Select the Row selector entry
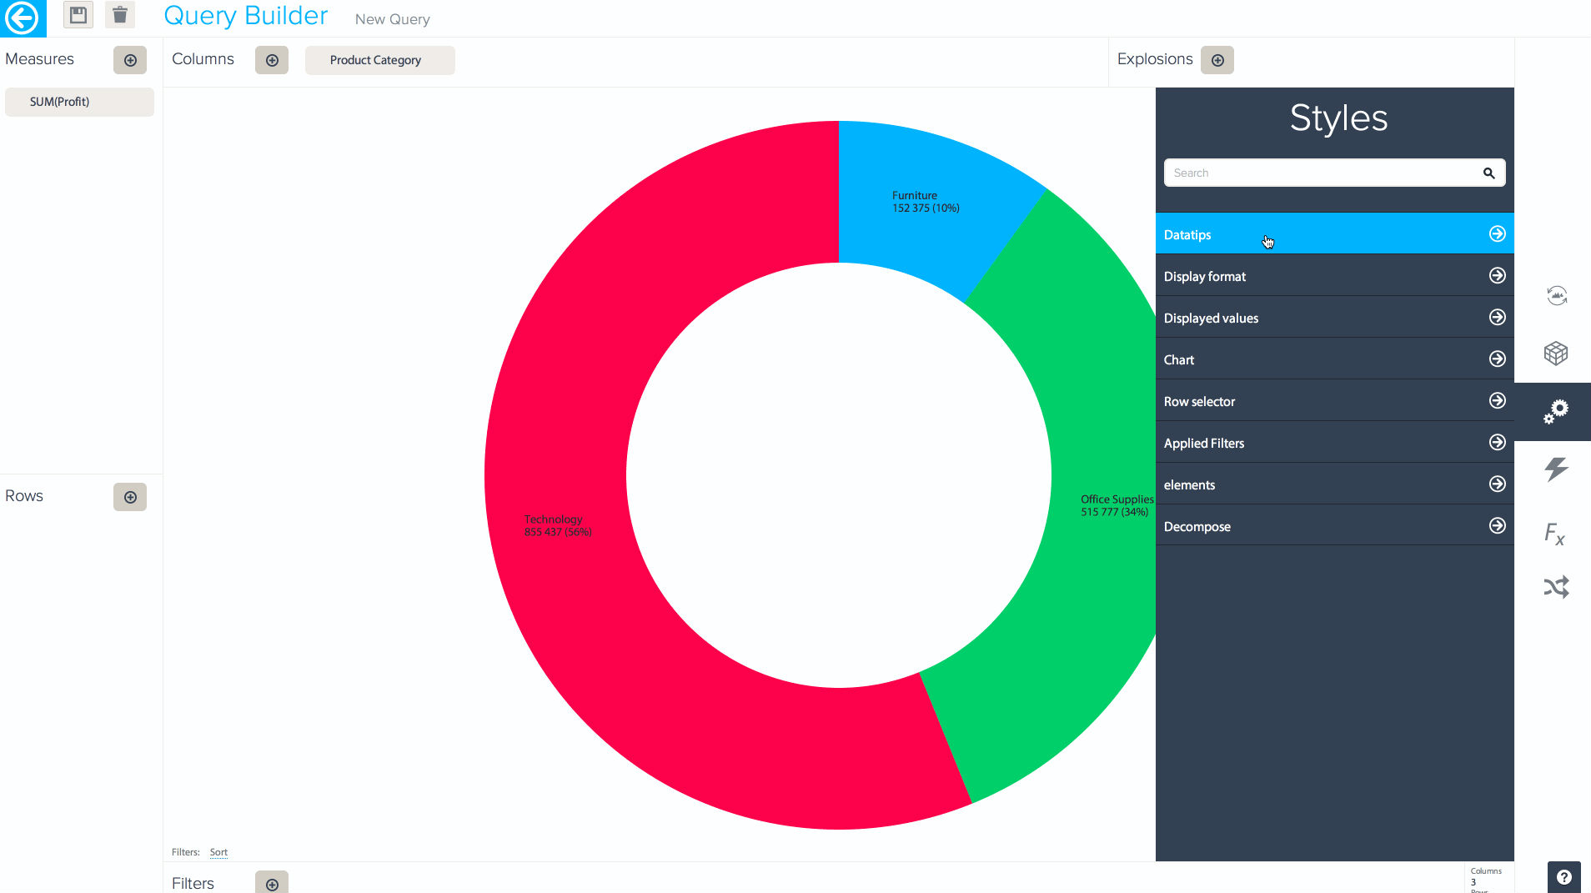1591x893 pixels. tap(1334, 401)
